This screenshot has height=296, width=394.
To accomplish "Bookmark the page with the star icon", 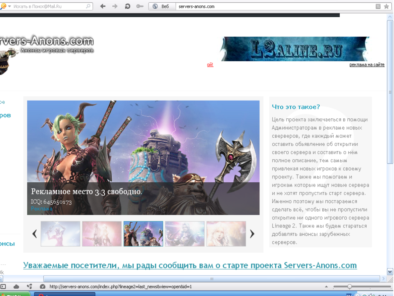I will [386, 7].
